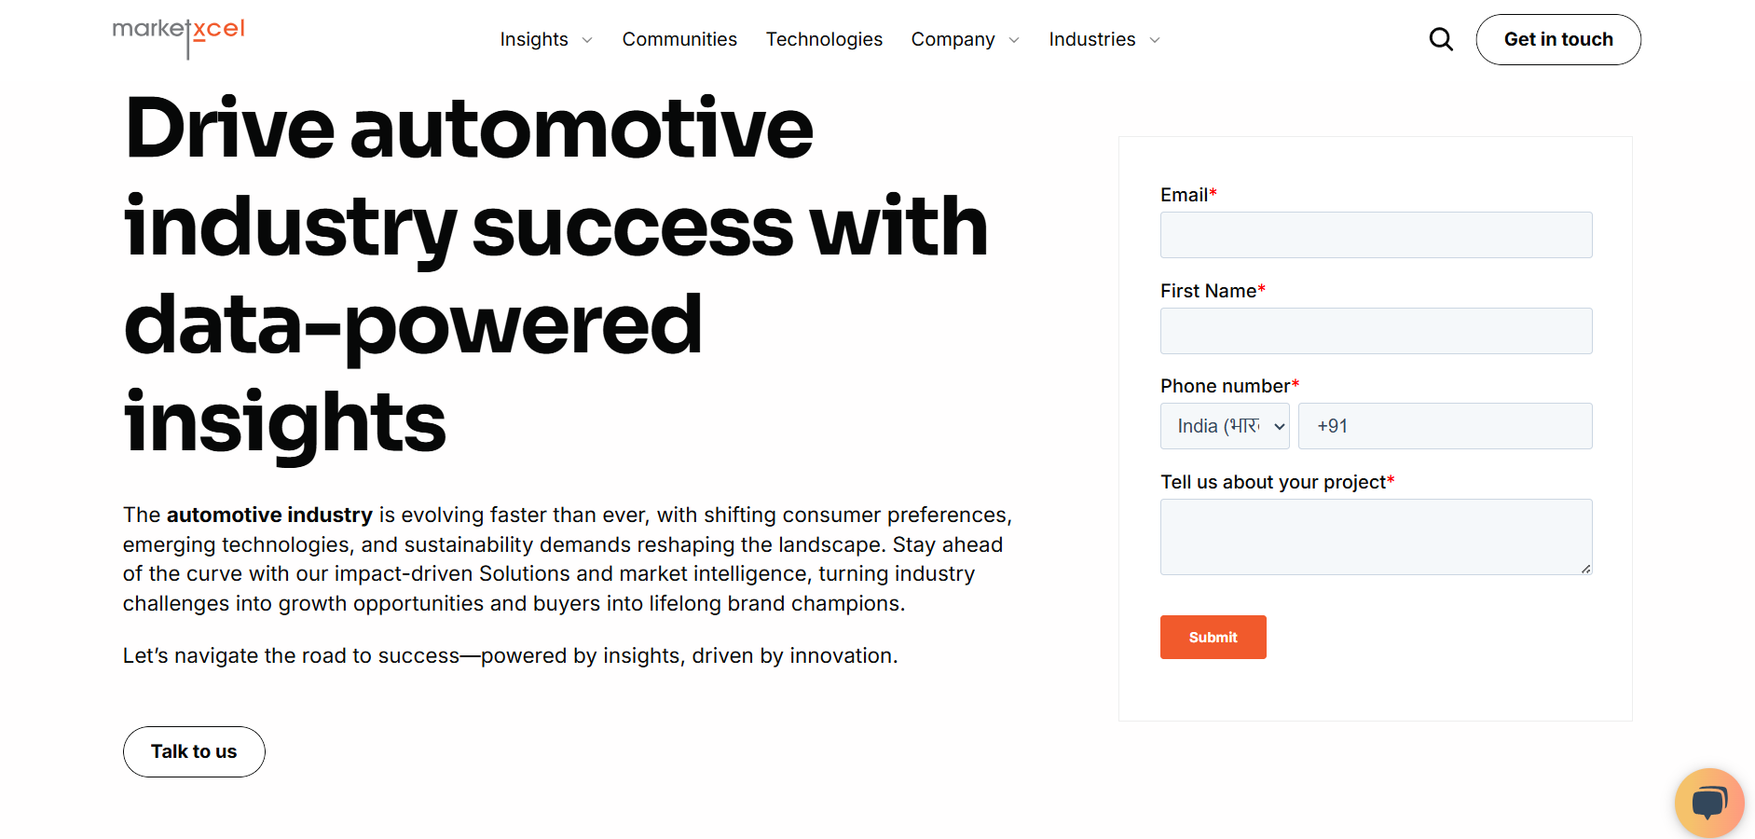The height and width of the screenshot is (839, 1755).
Task: Focus the First Name input field
Action: (1376, 331)
